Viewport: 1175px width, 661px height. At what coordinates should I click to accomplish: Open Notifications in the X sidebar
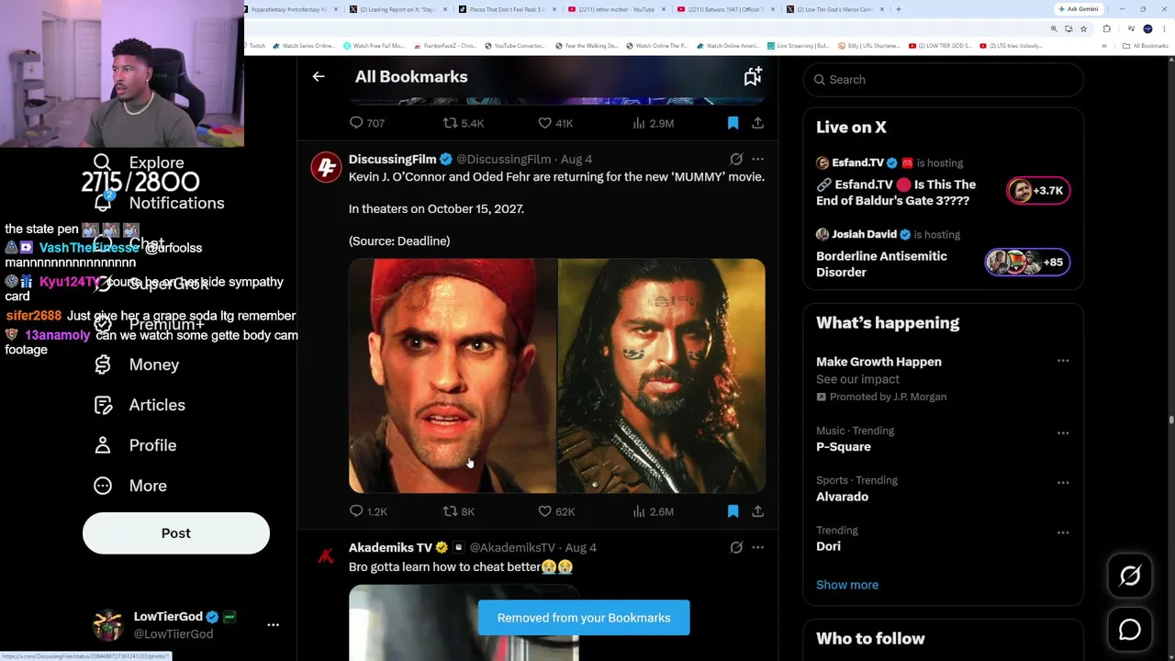[x=159, y=203]
